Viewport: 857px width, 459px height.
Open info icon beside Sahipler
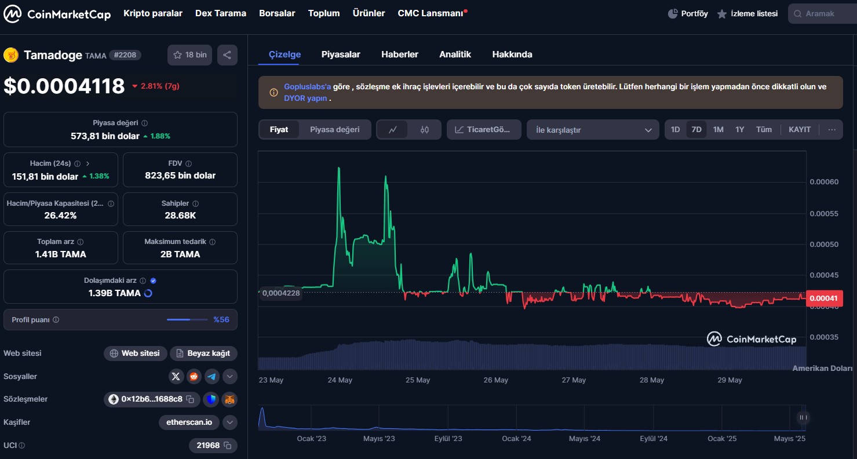pyautogui.click(x=195, y=203)
